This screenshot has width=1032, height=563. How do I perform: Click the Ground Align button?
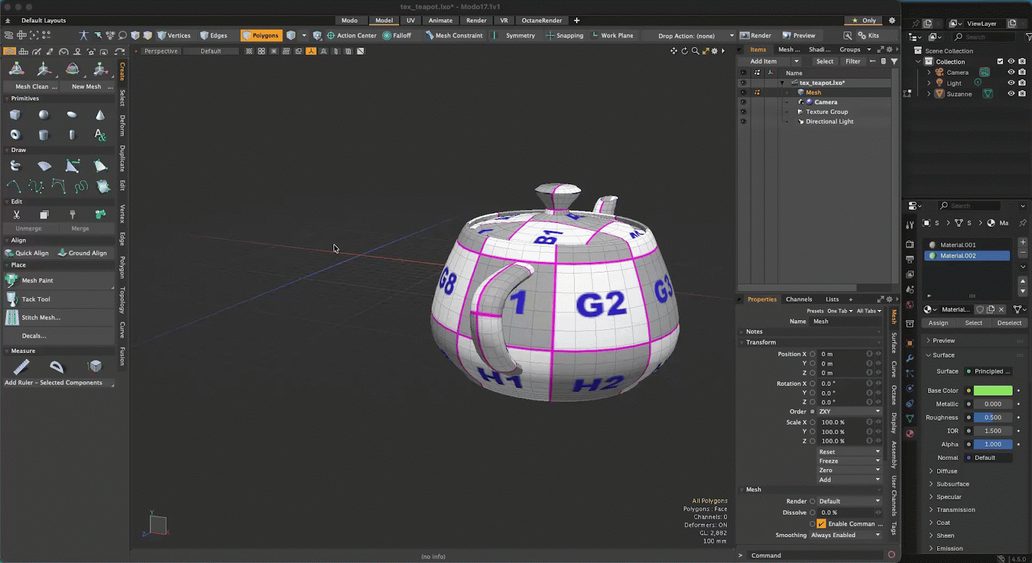click(x=83, y=253)
